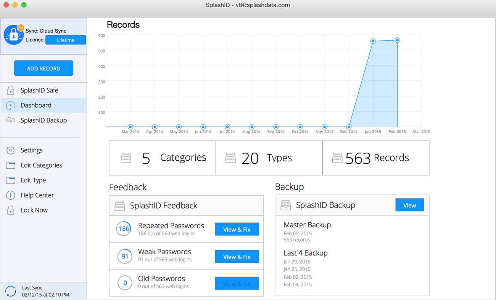This screenshot has width=496, height=300.
Task: Click the SplashID Backup cloud icon
Action: (11, 120)
